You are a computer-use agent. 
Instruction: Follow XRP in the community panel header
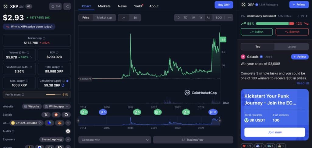click(x=299, y=5)
